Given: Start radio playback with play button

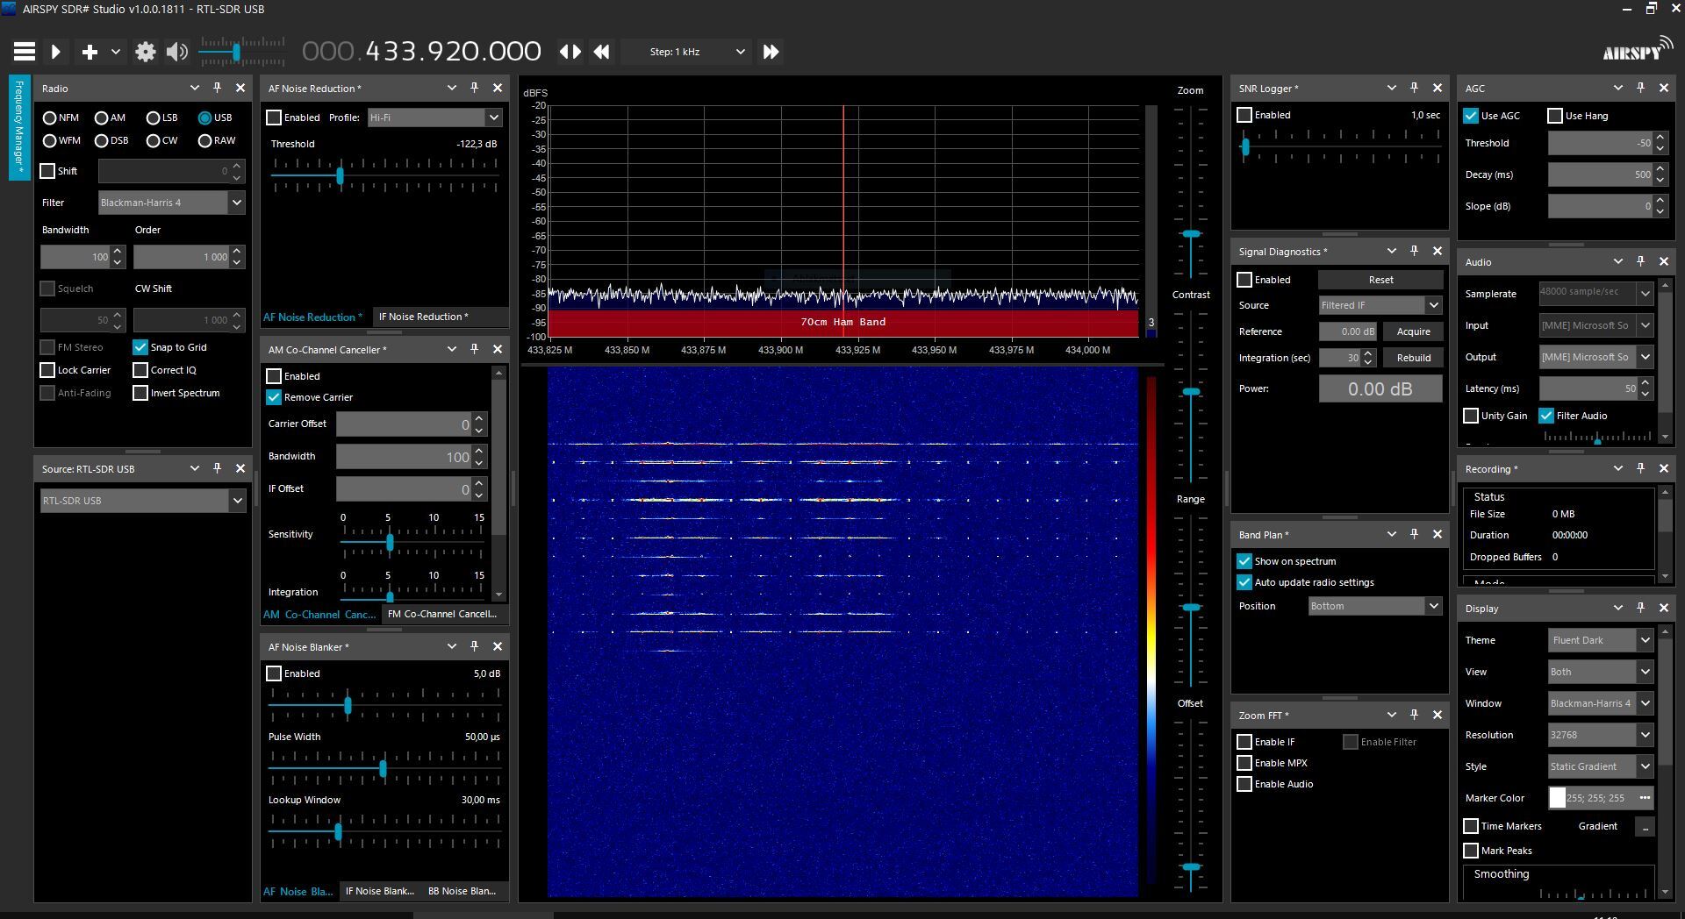Looking at the screenshot, I should 55,52.
